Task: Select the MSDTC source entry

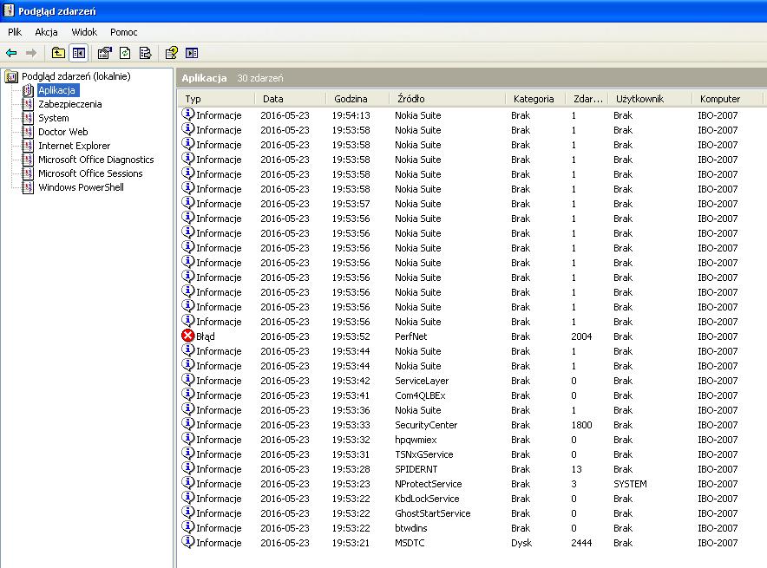Action: (410, 543)
